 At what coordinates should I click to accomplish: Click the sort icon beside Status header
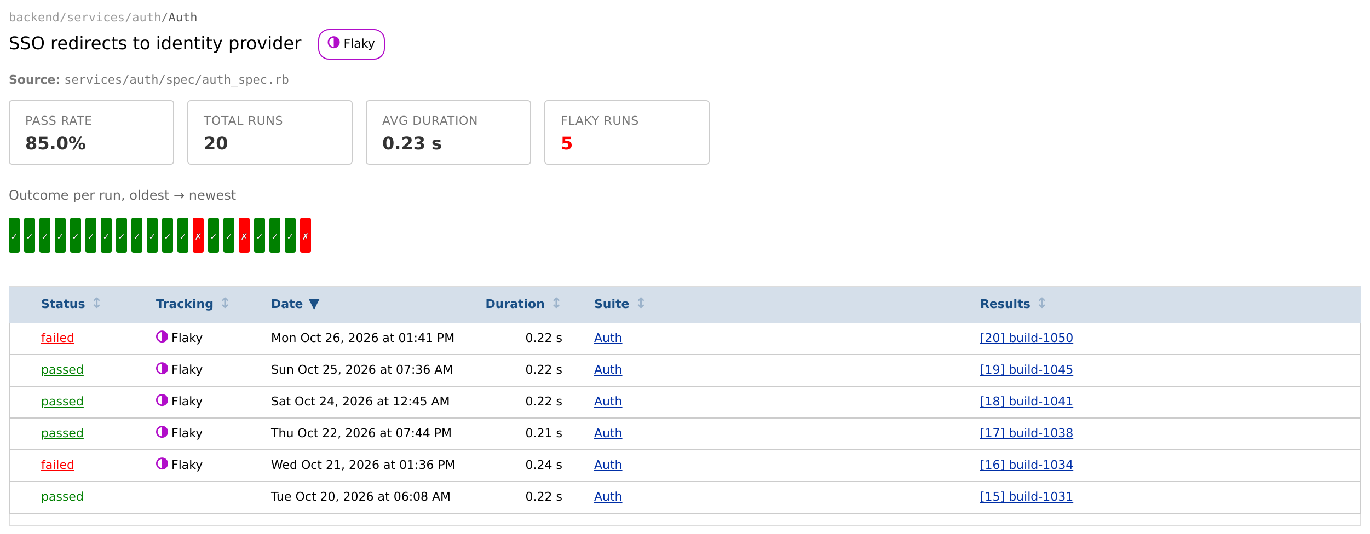97,303
